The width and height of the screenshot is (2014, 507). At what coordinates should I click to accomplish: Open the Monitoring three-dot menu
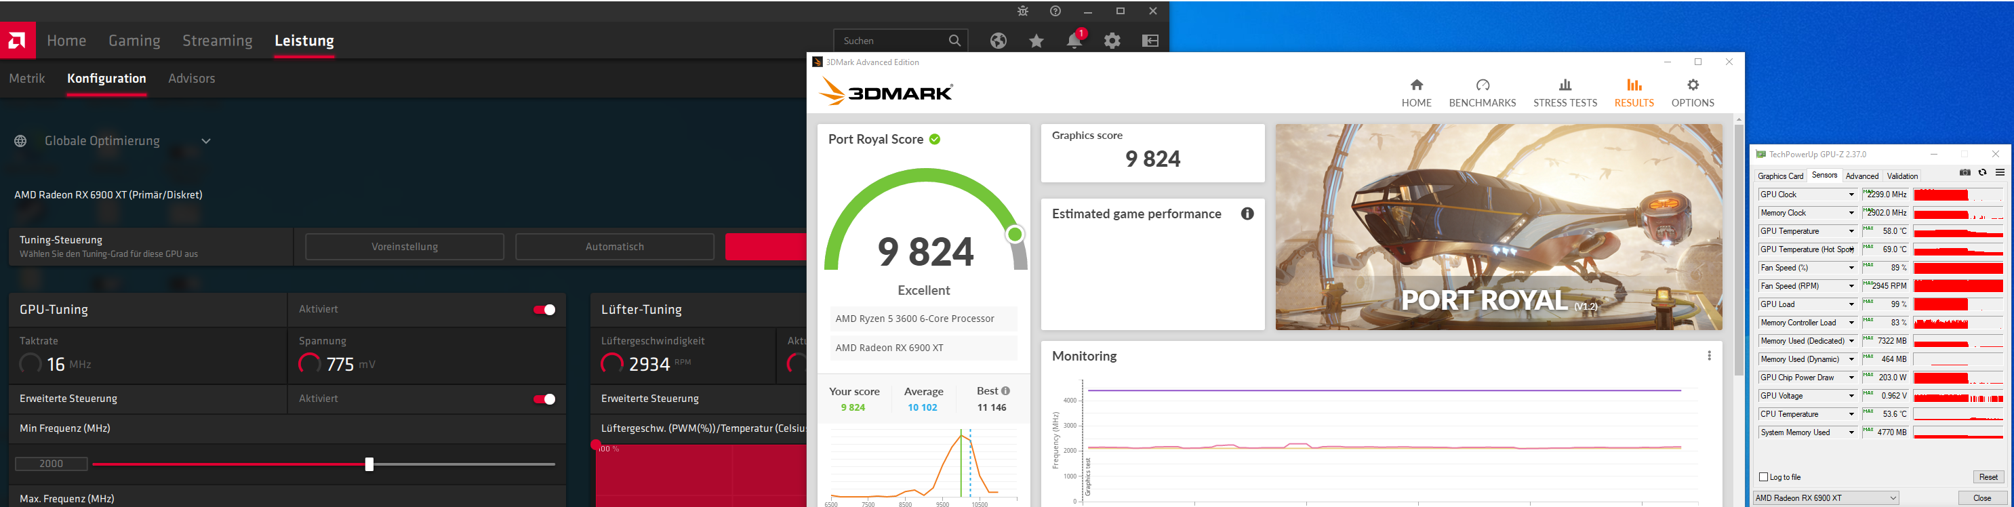click(1710, 357)
